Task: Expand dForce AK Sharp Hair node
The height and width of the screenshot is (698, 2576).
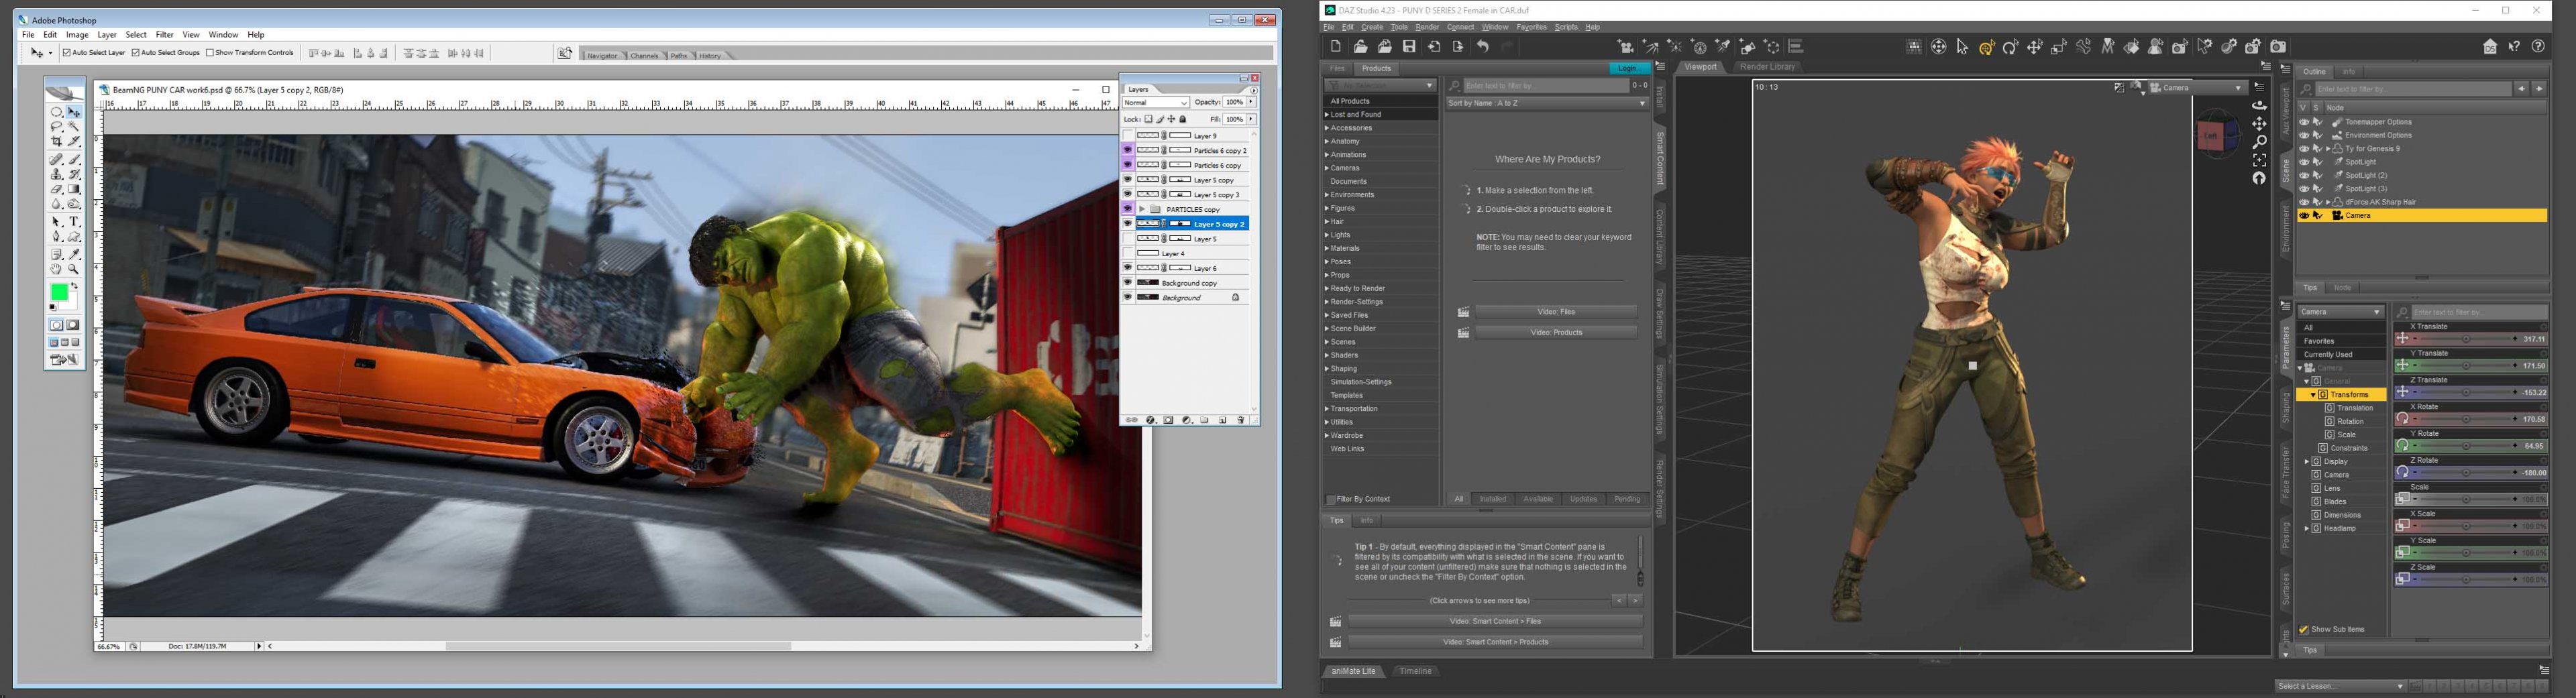Action: (2328, 202)
